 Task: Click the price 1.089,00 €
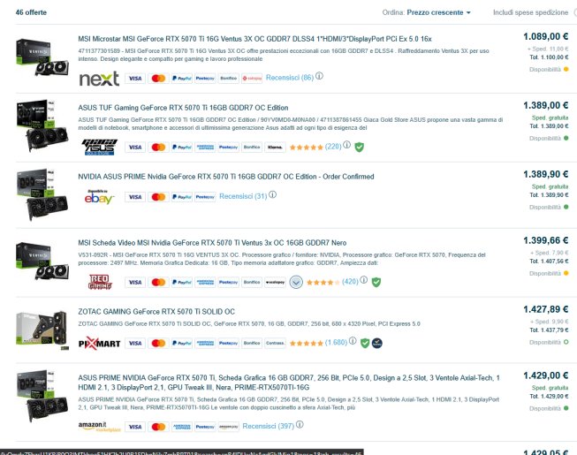546,36
